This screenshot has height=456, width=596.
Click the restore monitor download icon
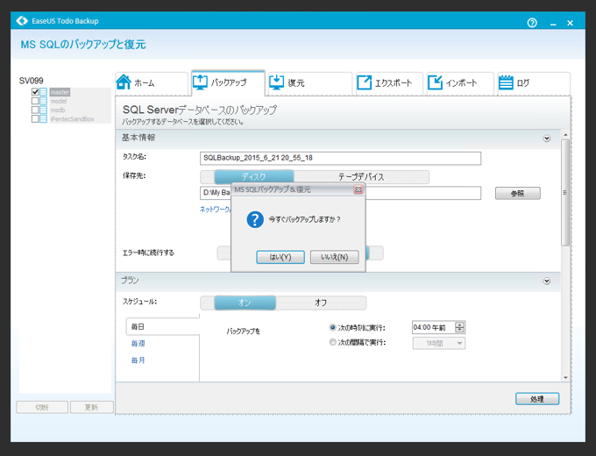click(x=276, y=82)
